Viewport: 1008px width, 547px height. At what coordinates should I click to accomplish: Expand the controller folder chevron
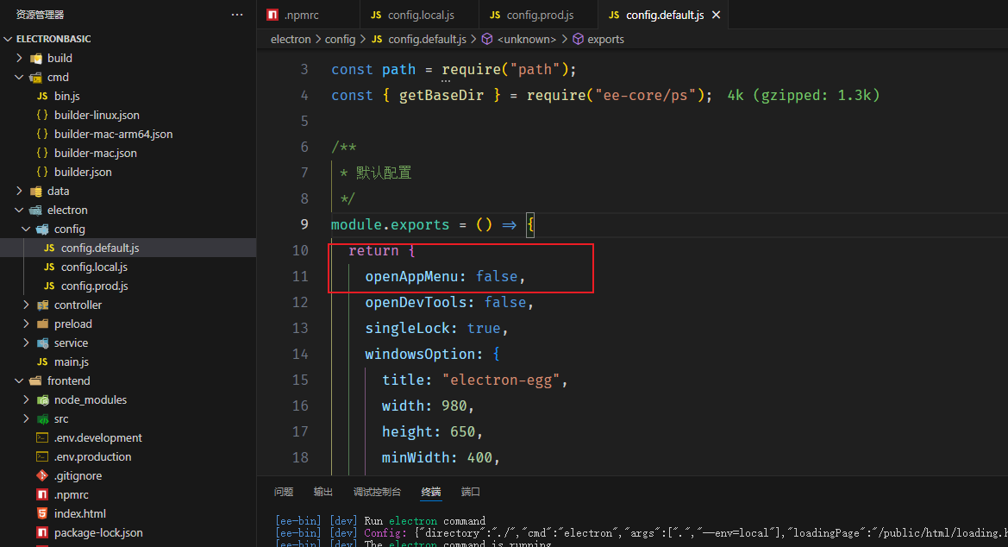pyautogui.click(x=27, y=305)
